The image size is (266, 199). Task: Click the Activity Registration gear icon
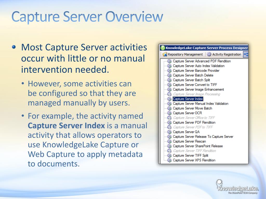(209, 54)
